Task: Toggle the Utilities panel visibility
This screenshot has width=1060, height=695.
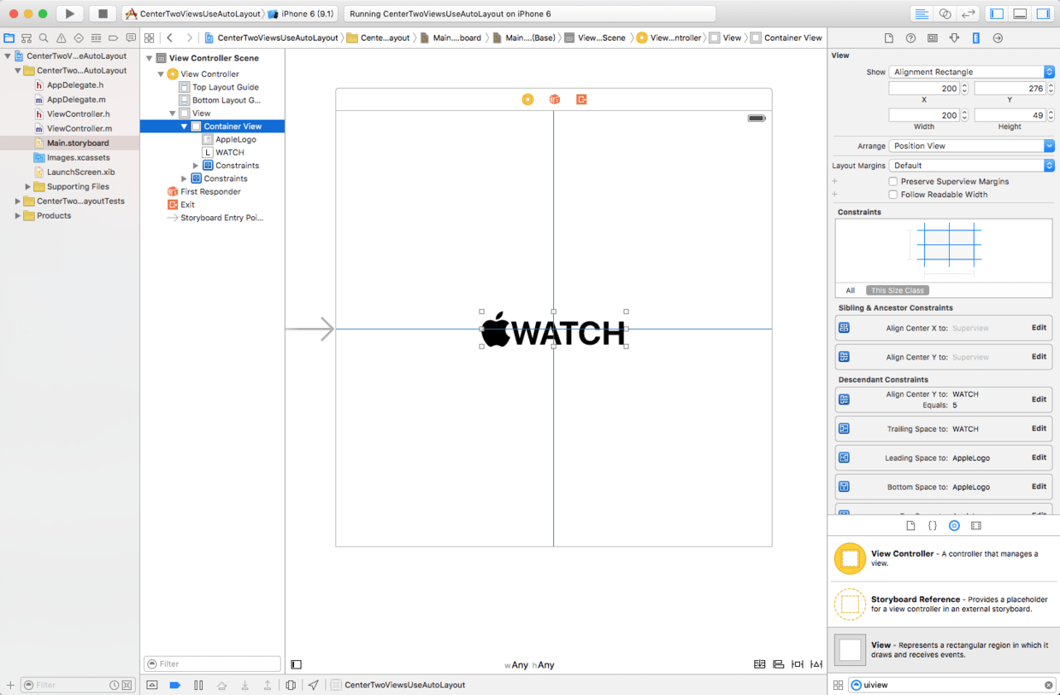Action: (x=1043, y=14)
